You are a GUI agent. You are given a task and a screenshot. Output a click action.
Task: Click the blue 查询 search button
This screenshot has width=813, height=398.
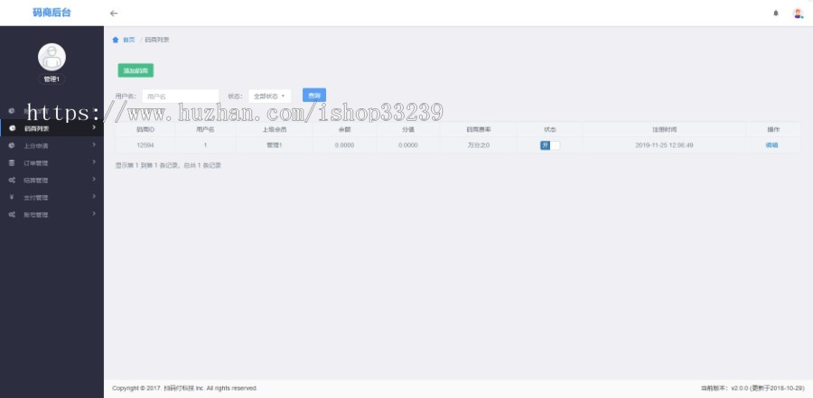pos(314,96)
